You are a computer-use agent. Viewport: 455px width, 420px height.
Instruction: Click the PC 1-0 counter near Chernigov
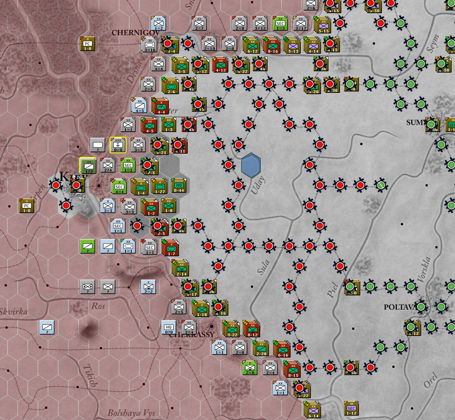(x=88, y=44)
